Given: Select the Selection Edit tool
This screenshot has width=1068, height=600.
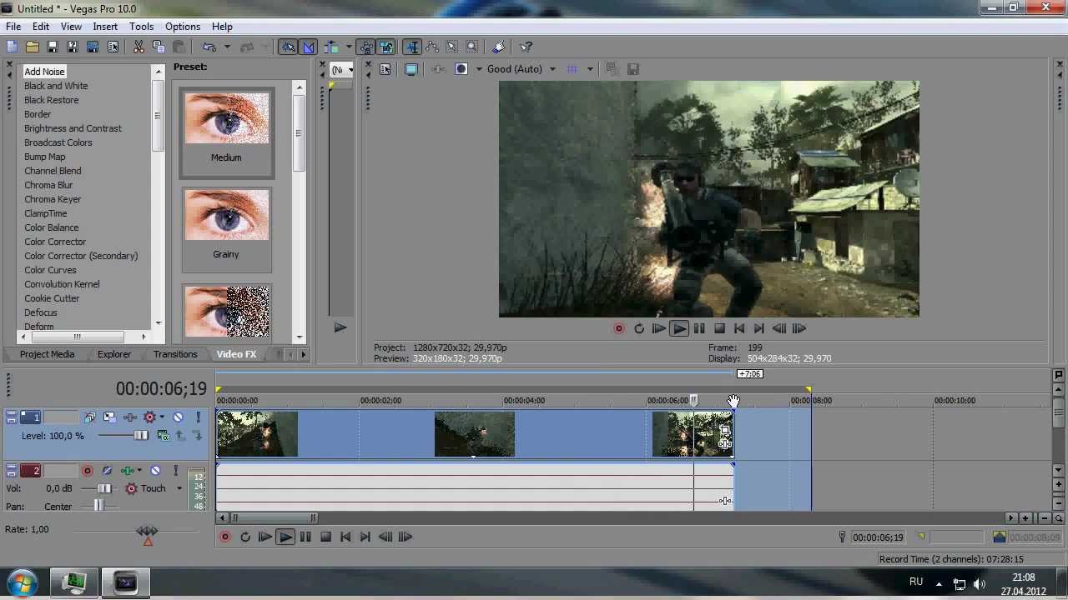Looking at the screenshot, I should point(452,47).
